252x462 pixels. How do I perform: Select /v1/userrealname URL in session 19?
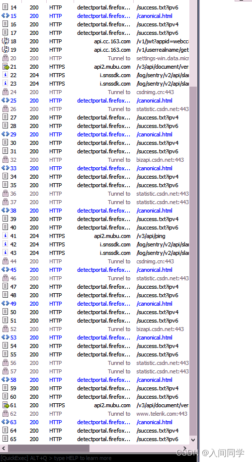tap(163, 50)
